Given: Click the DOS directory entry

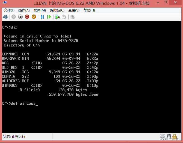Looking at the screenshot, I should click(x=50, y=63).
